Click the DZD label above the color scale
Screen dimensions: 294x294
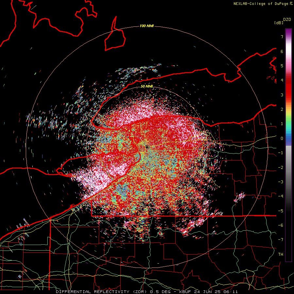[287, 20]
